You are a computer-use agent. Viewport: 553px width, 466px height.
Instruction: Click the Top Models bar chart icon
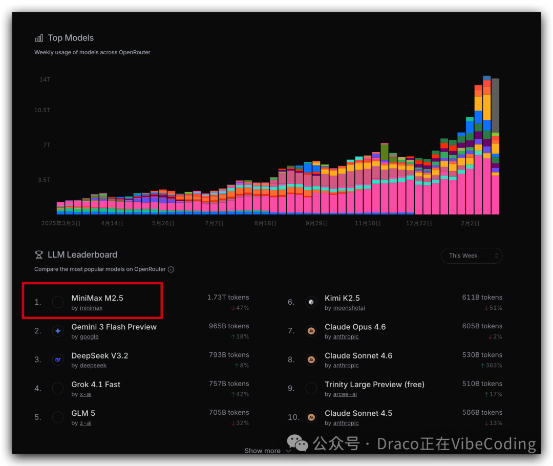pos(39,38)
